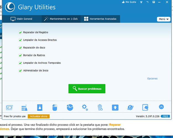173x138 pixels.
Task: Expand the Menú dropdown
Action: [164, 19]
